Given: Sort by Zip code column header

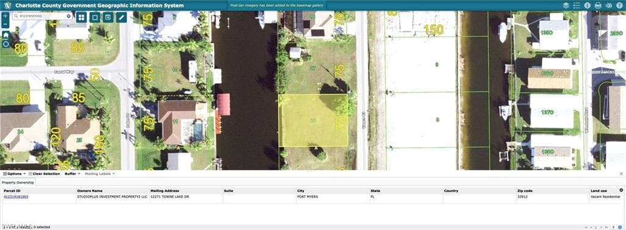Looking at the screenshot, I should point(553,191).
